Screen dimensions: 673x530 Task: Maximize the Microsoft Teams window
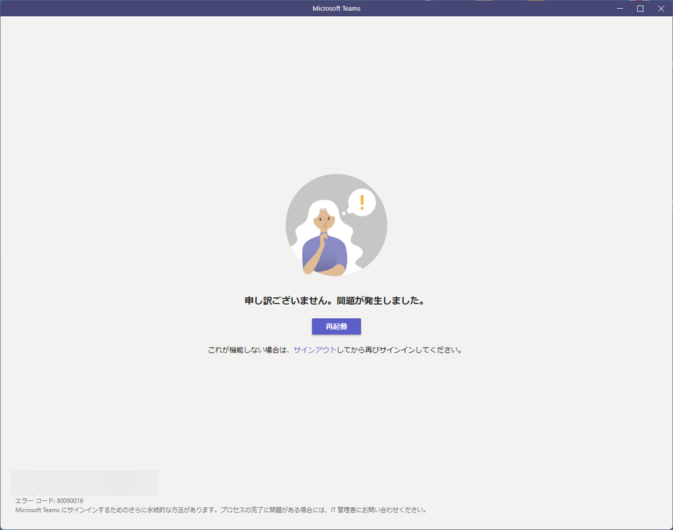[x=640, y=8]
